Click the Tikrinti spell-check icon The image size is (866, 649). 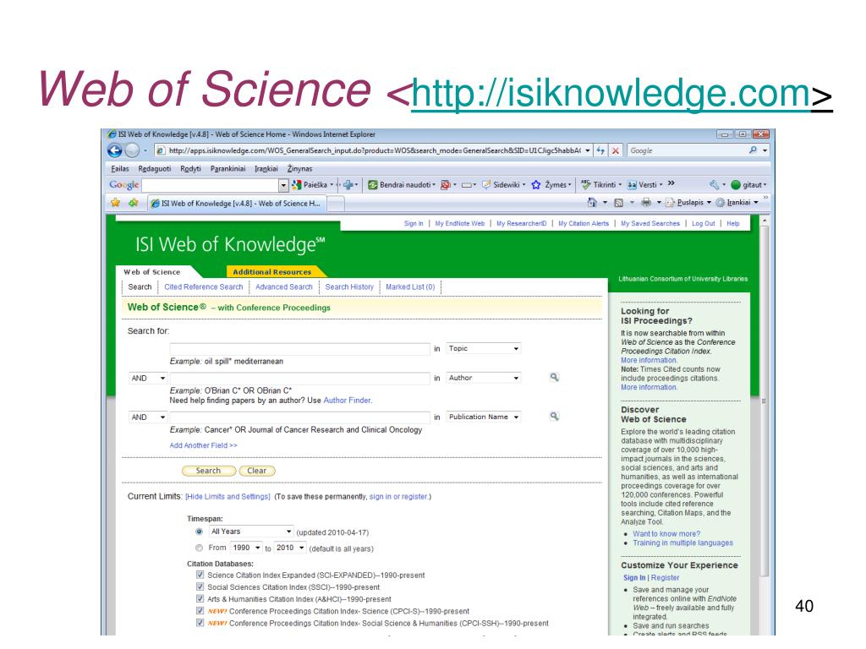click(586, 185)
